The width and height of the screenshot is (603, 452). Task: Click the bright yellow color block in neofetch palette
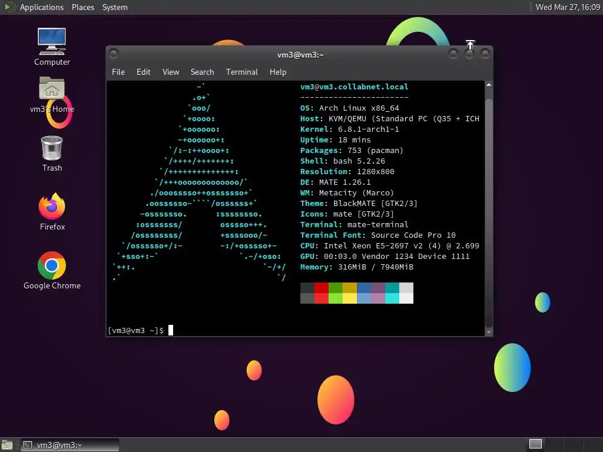tap(350, 298)
